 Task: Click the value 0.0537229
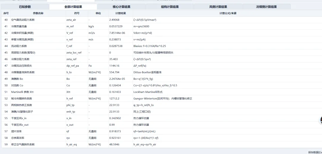point(116,27)
